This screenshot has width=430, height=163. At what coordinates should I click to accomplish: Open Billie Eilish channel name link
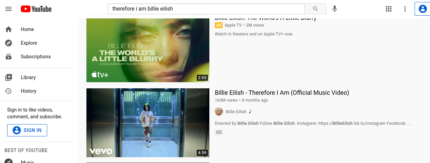tap(236, 112)
